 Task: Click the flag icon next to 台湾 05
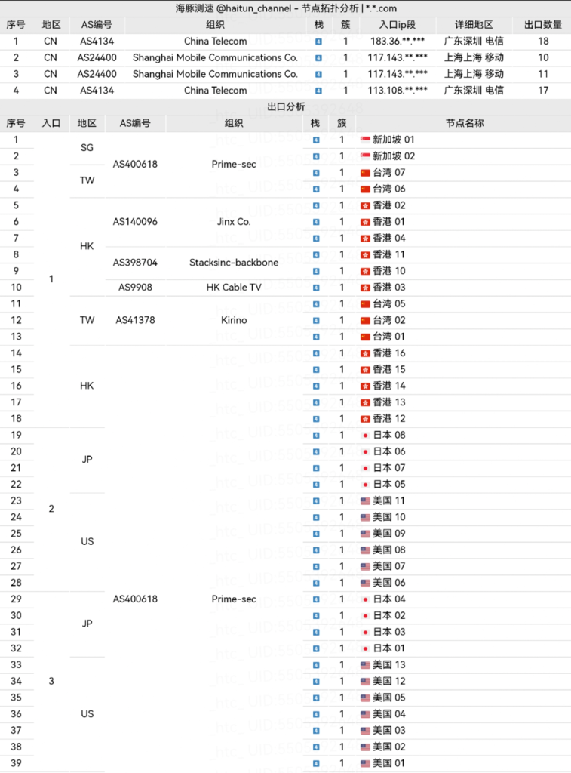[x=365, y=304]
